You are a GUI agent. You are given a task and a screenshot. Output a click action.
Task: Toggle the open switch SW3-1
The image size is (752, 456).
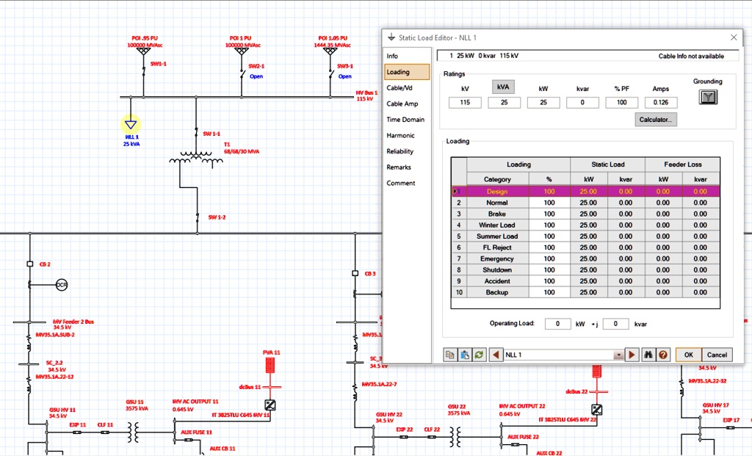click(x=331, y=73)
